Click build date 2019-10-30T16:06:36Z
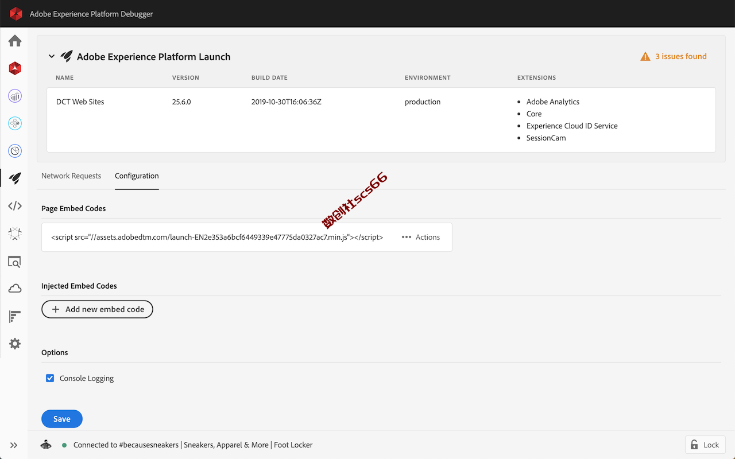735x459 pixels. [287, 102]
